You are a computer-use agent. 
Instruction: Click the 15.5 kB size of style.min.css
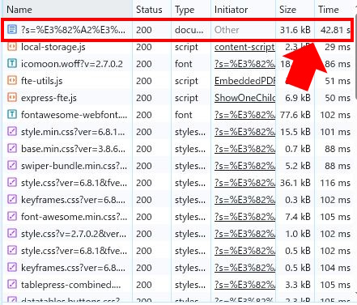click(x=295, y=132)
